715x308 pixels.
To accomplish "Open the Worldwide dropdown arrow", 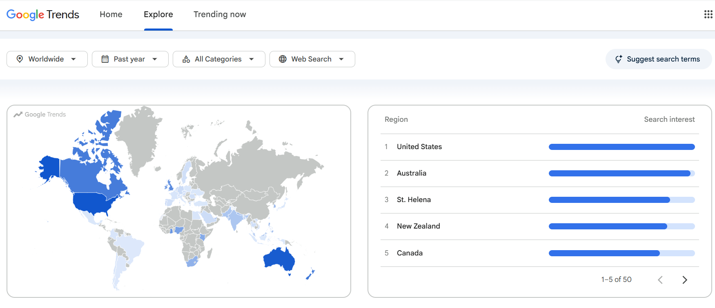I will [74, 59].
